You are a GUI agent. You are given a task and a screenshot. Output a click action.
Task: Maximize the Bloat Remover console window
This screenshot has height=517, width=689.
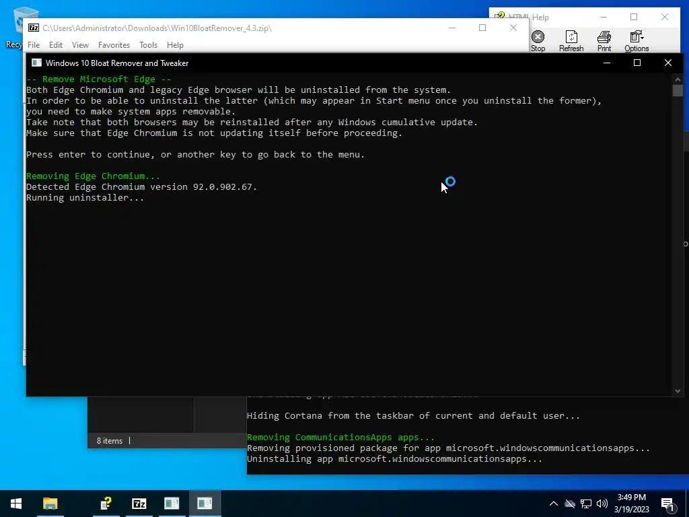tap(637, 63)
